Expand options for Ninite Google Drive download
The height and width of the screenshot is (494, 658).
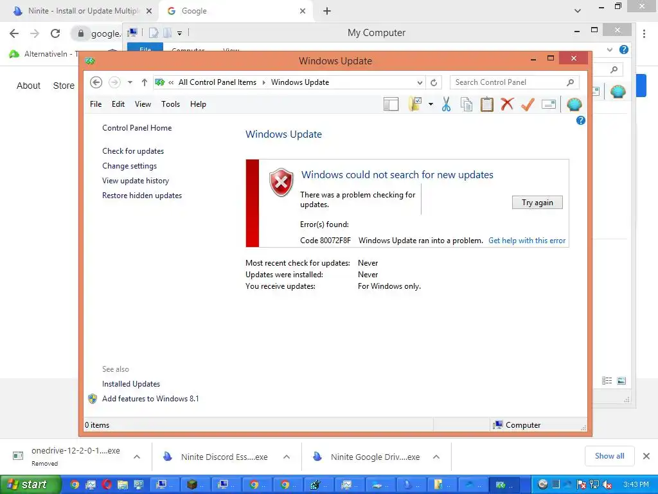pos(436,457)
